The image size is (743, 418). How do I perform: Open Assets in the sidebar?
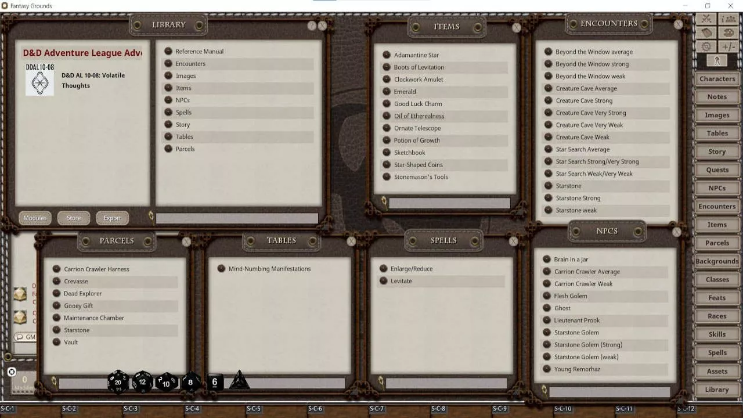click(717, 371)
